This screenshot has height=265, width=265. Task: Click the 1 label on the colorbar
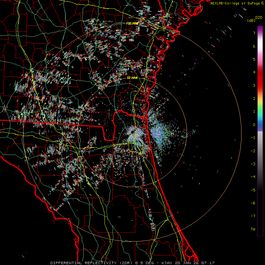click(x=254, y=112)
